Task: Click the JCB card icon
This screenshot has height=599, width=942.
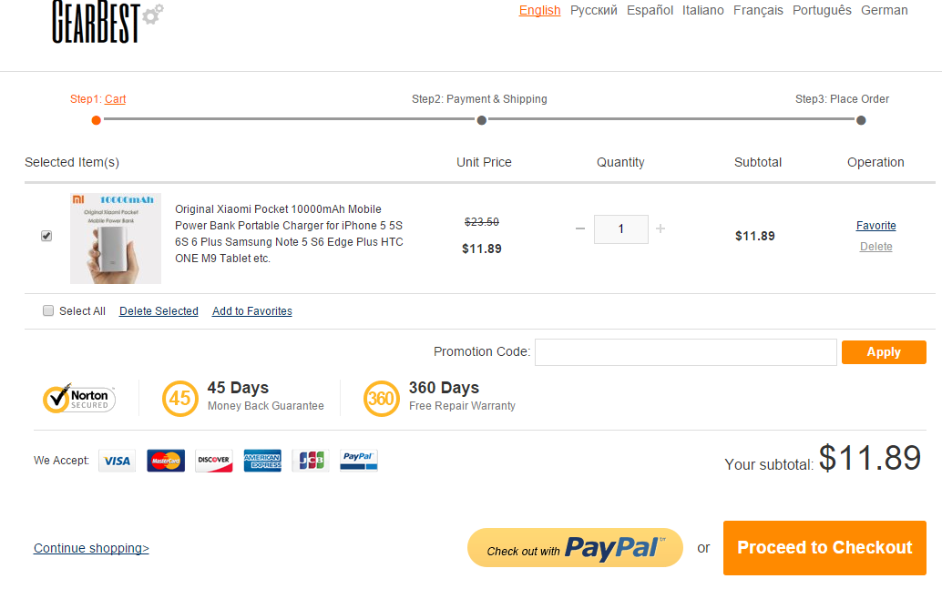Action: click(311, 461)
